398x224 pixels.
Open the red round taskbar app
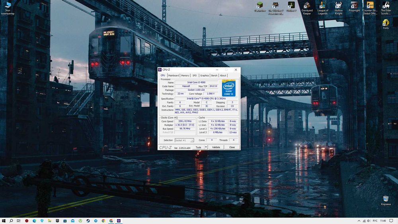click(27, 221)
